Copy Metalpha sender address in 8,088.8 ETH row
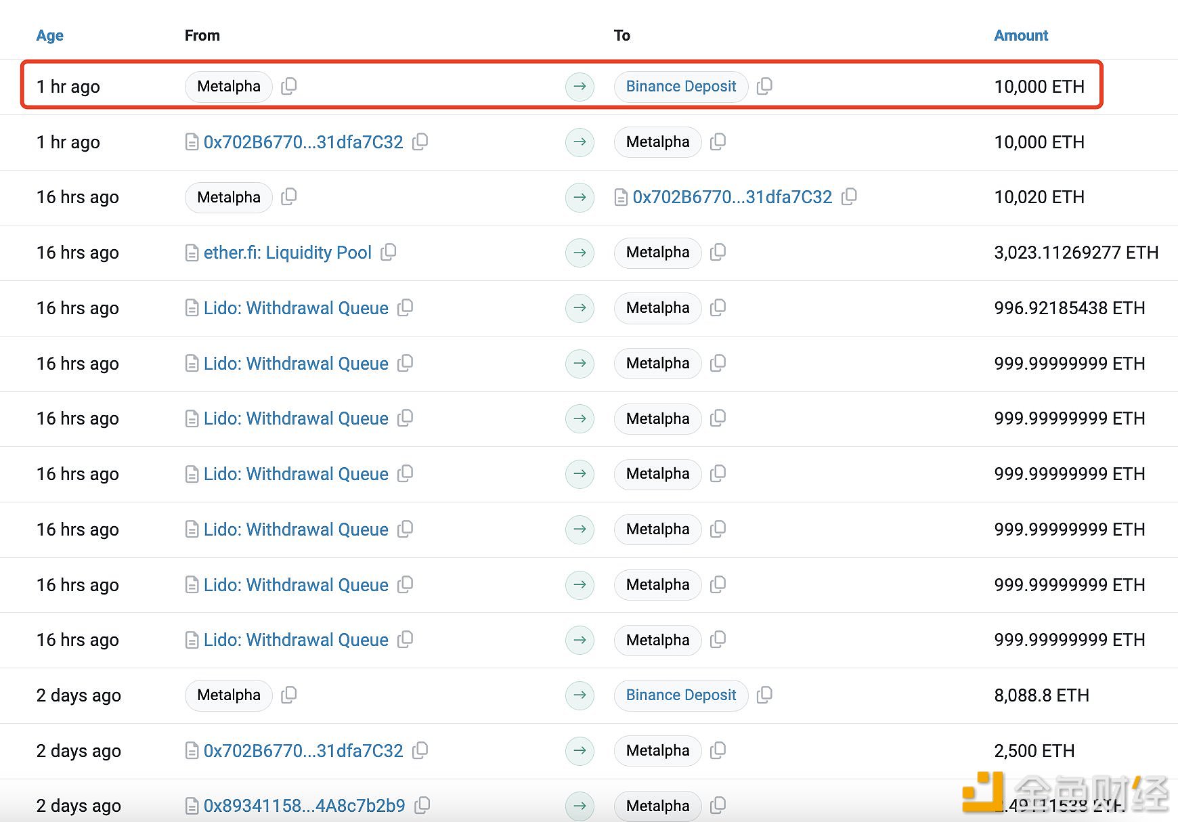The width and height of the screenshot is (1178, 822). point(289,695)
